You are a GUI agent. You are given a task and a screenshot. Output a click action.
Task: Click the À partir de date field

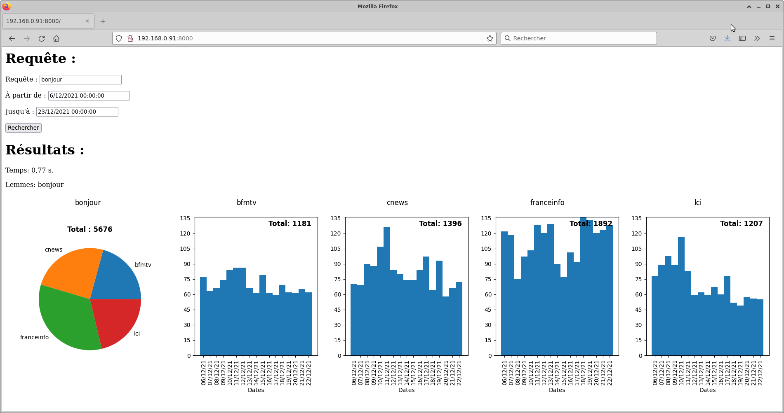(89, 96)
